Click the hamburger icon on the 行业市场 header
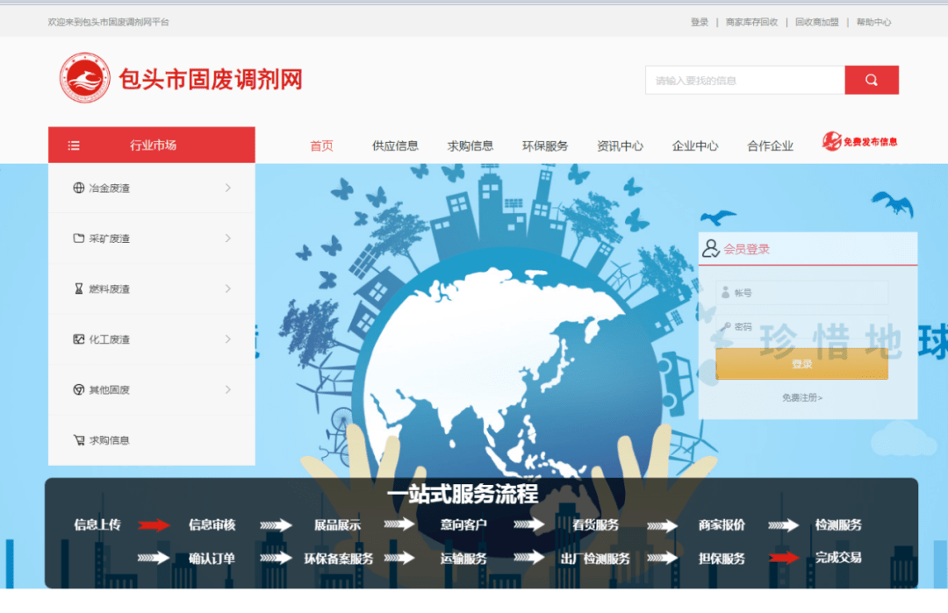This screenshot has height=613, width=948. tap(74, 145)
